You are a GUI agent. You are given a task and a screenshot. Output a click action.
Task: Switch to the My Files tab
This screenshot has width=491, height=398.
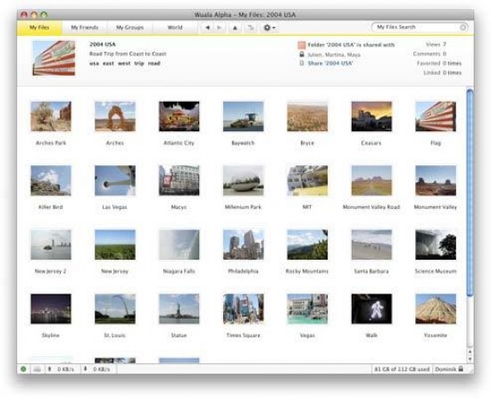(x=39, y=28)
